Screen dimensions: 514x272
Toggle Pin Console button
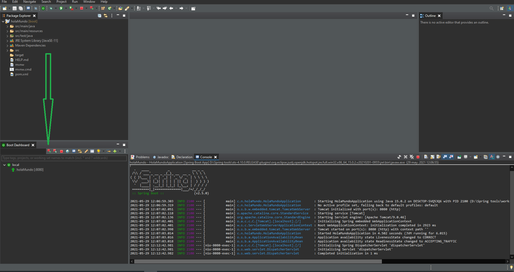pyautogui.click(x=459, y=157)
